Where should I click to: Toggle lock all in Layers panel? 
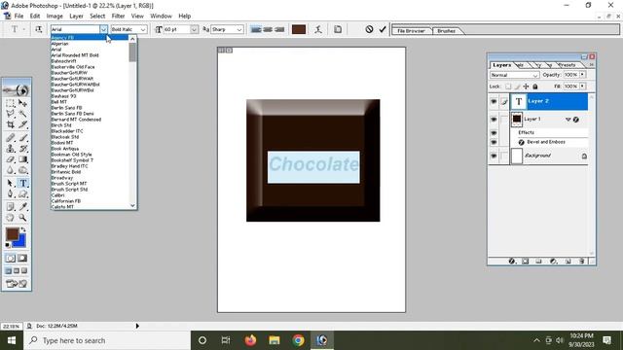pyautogui.click(x=535, y=87)
